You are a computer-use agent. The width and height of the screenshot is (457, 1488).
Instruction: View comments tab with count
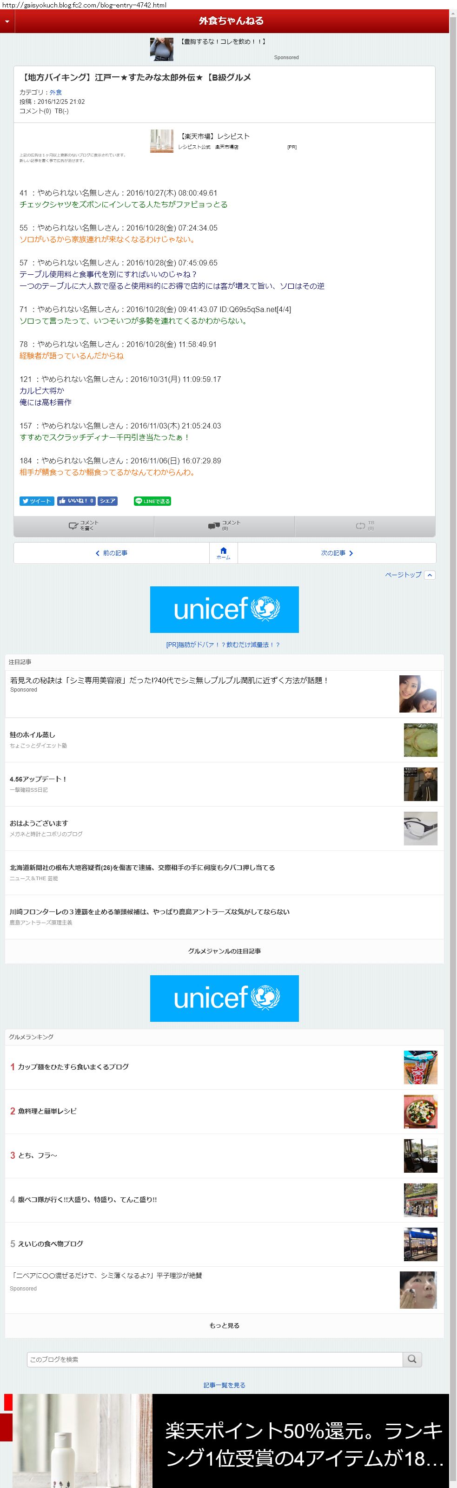[224, 526]
